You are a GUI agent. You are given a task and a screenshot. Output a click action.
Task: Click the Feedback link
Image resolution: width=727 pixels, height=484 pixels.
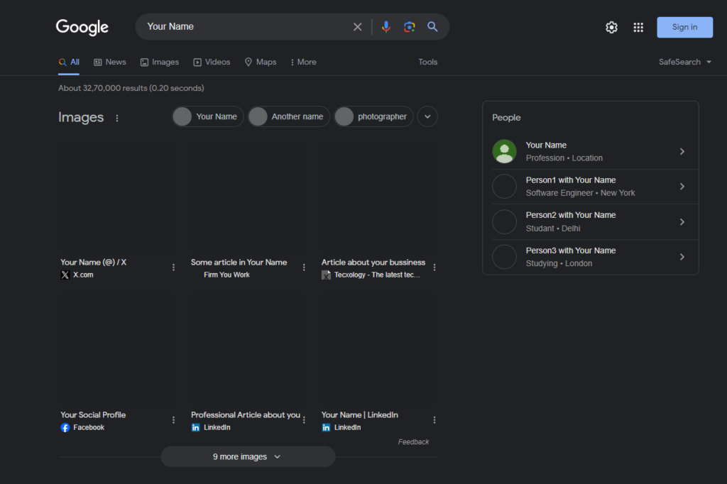click(x=413, y=442)
